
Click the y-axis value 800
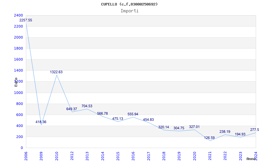point(20,104)
